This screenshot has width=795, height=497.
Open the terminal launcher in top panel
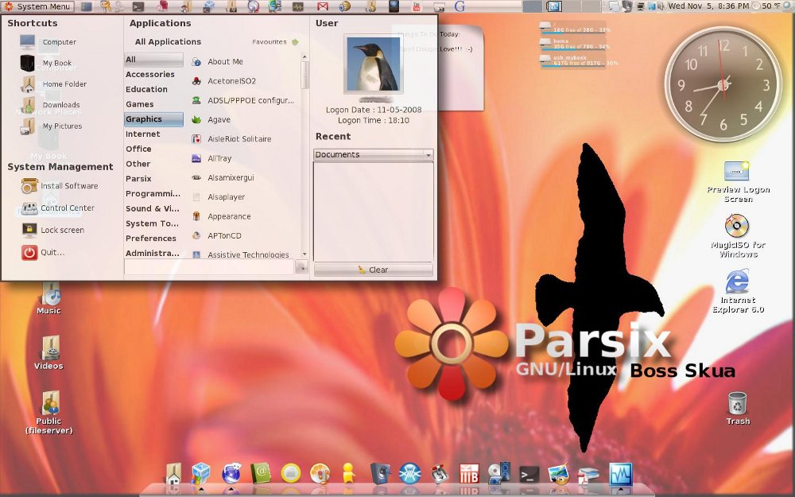click(138, 6)
